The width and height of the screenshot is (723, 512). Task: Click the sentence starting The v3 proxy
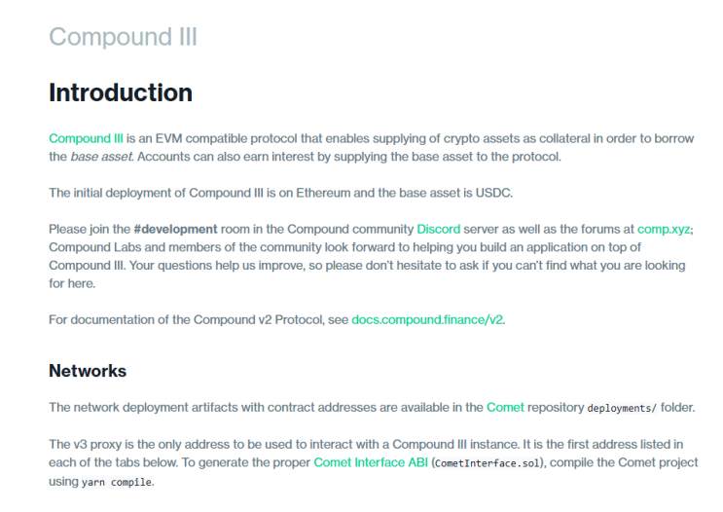285,444
